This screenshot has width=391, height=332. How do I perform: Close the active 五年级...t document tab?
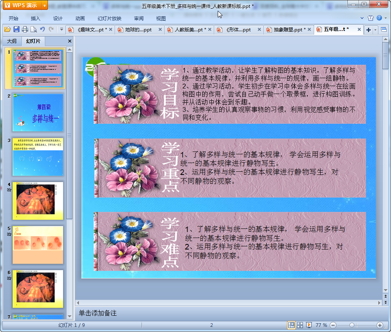pos(359,29)
